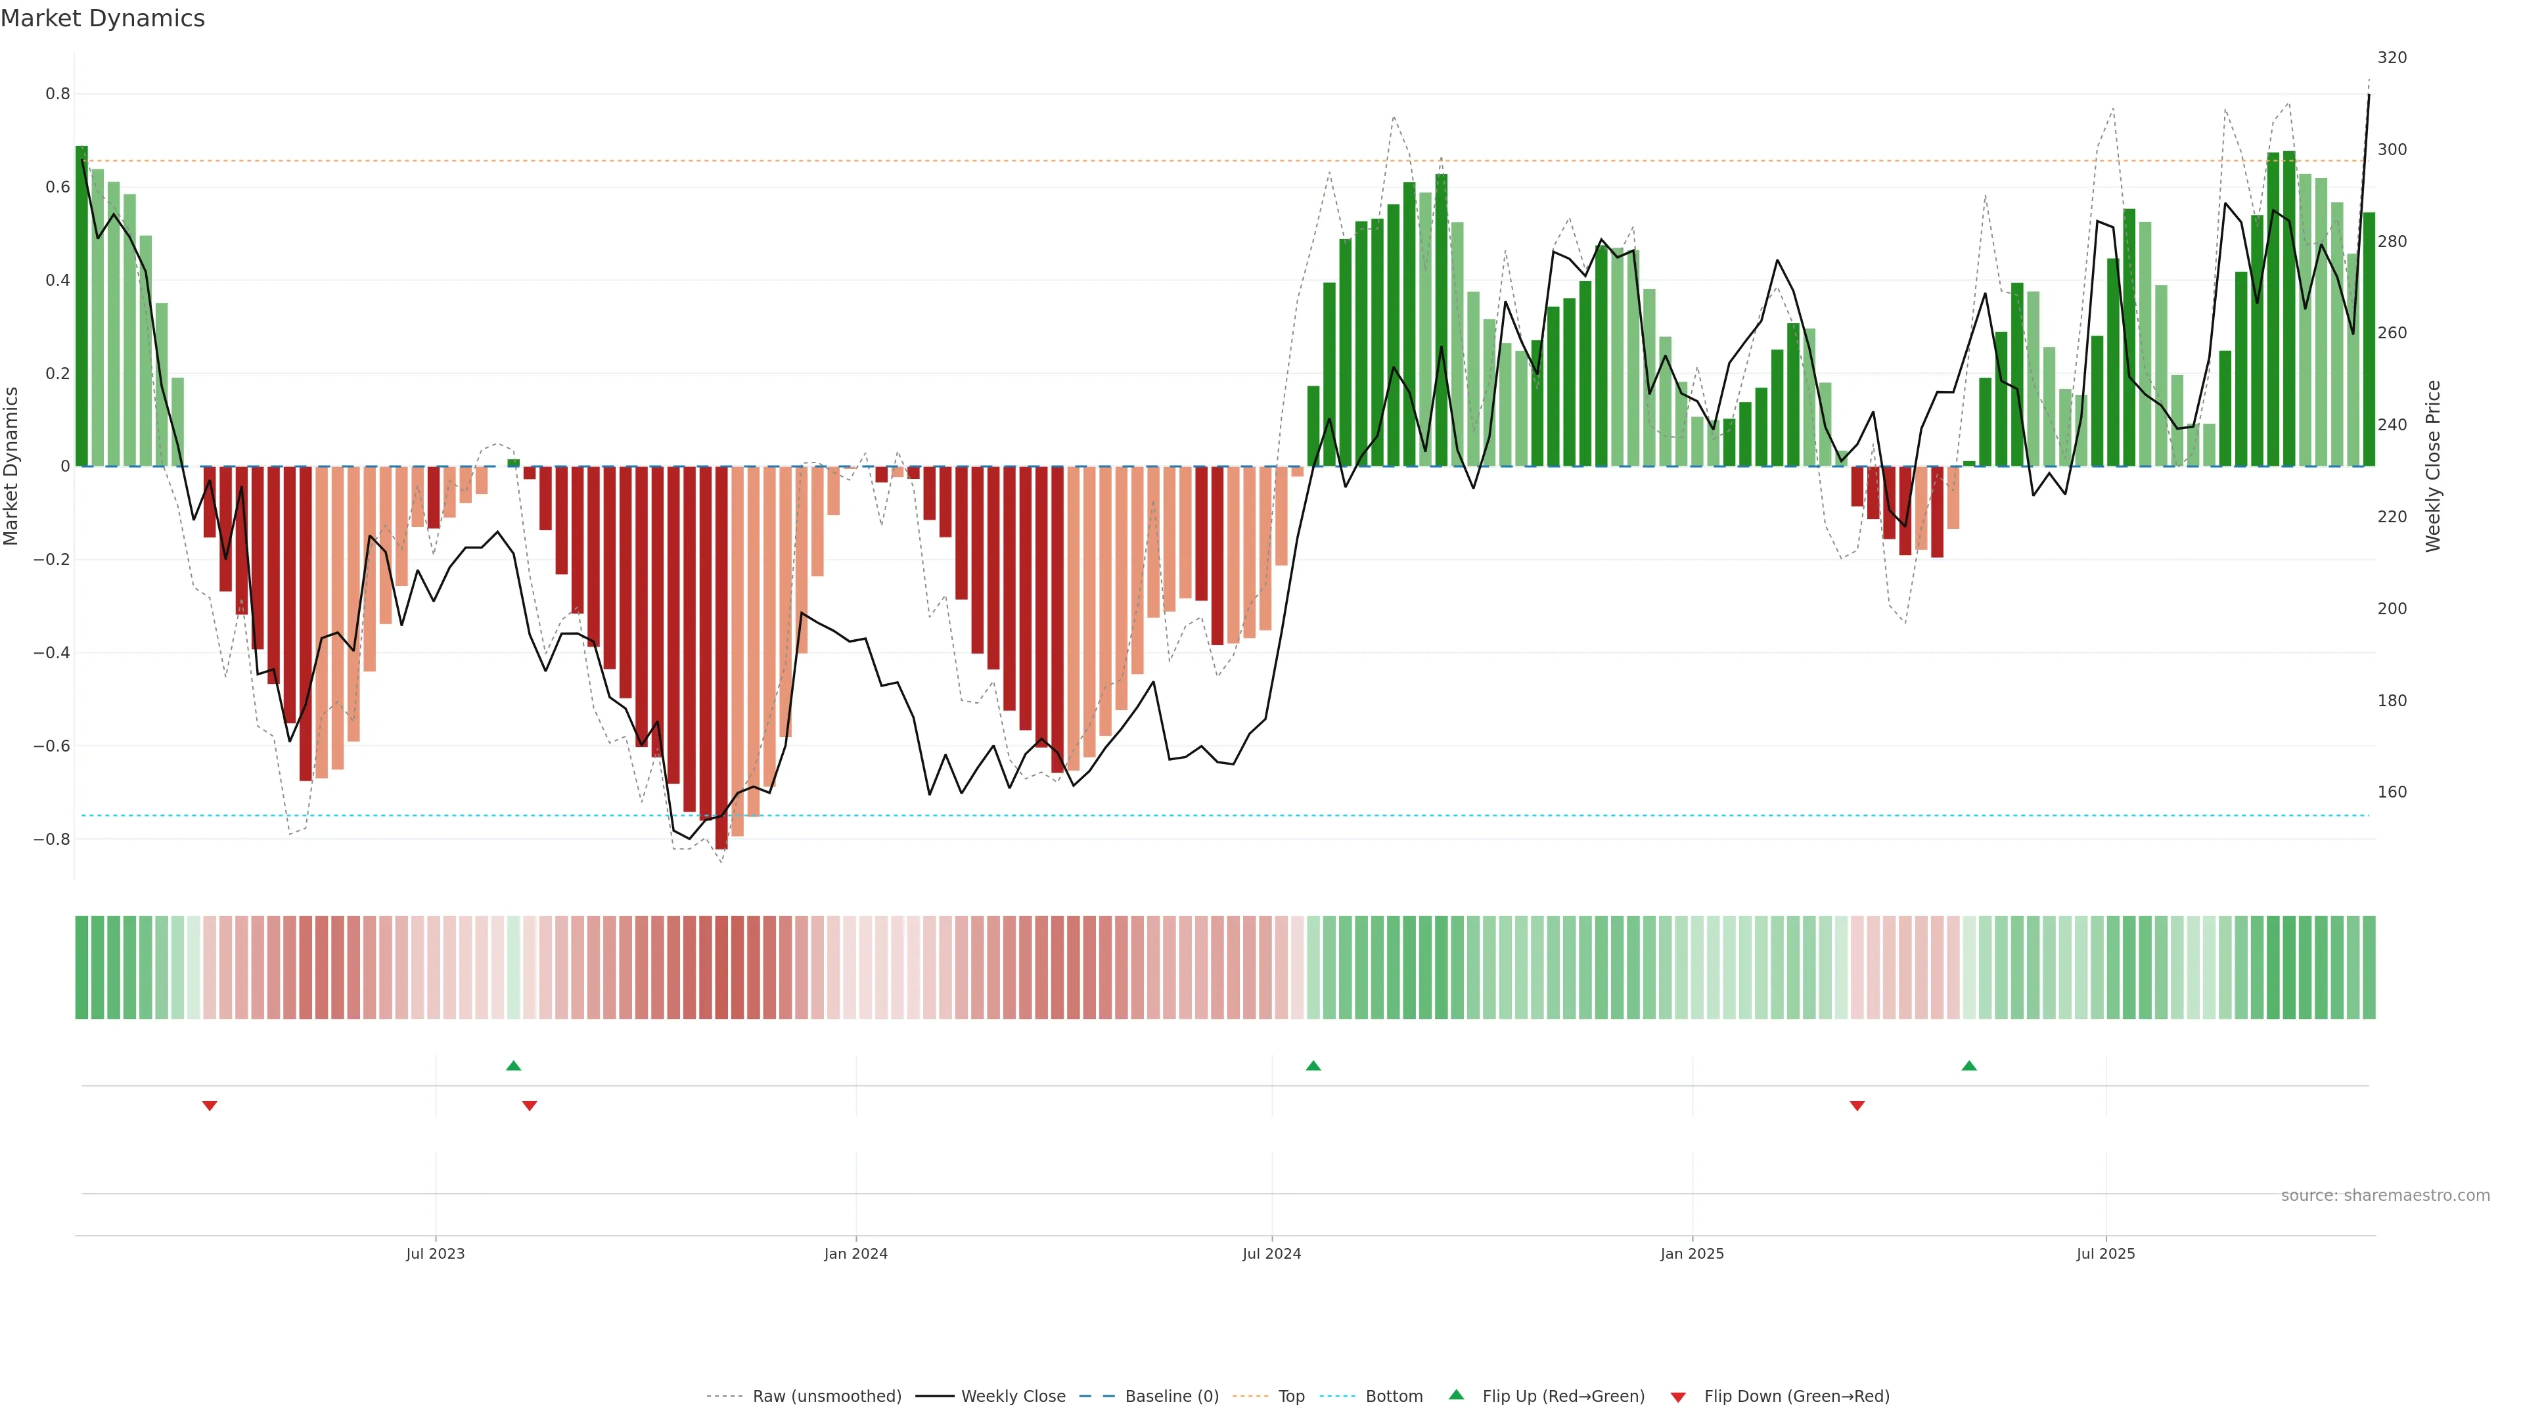Screen dimensions: 2523x1419
Task: Click the red Flip Down triangle in early 2025
Action: tap(1857, 1106)
